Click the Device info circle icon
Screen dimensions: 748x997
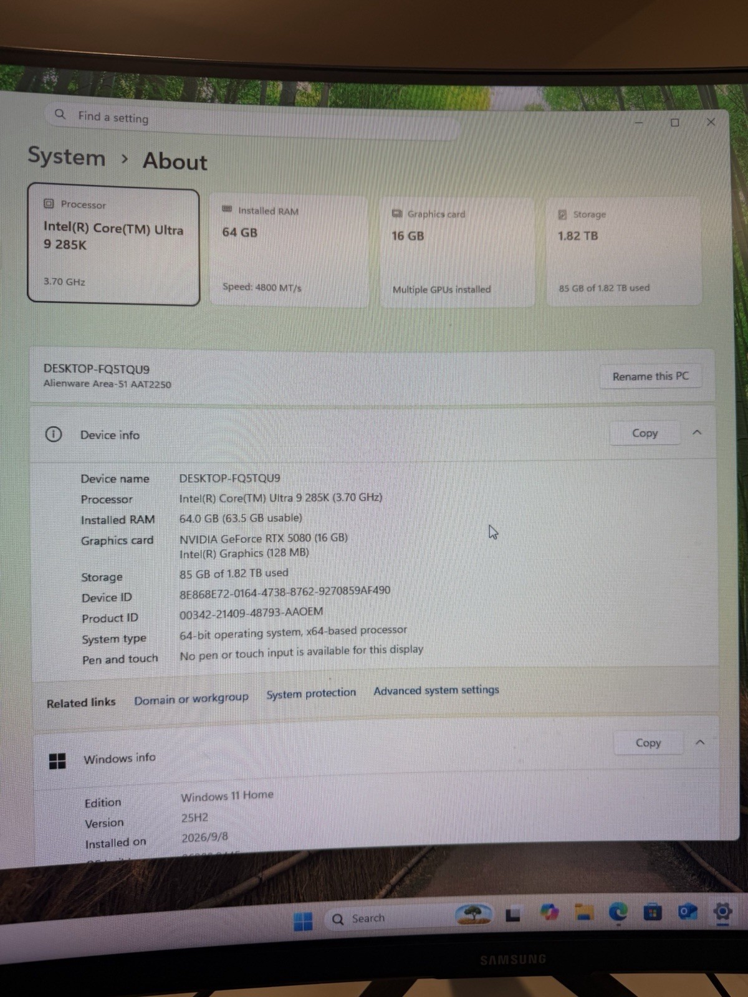point(54,434)
